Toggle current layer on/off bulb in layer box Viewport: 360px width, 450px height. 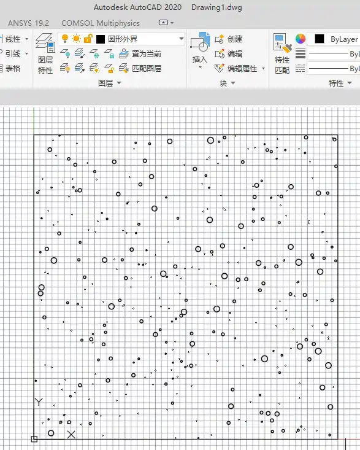pyautogui.click(x=65, y=39)
